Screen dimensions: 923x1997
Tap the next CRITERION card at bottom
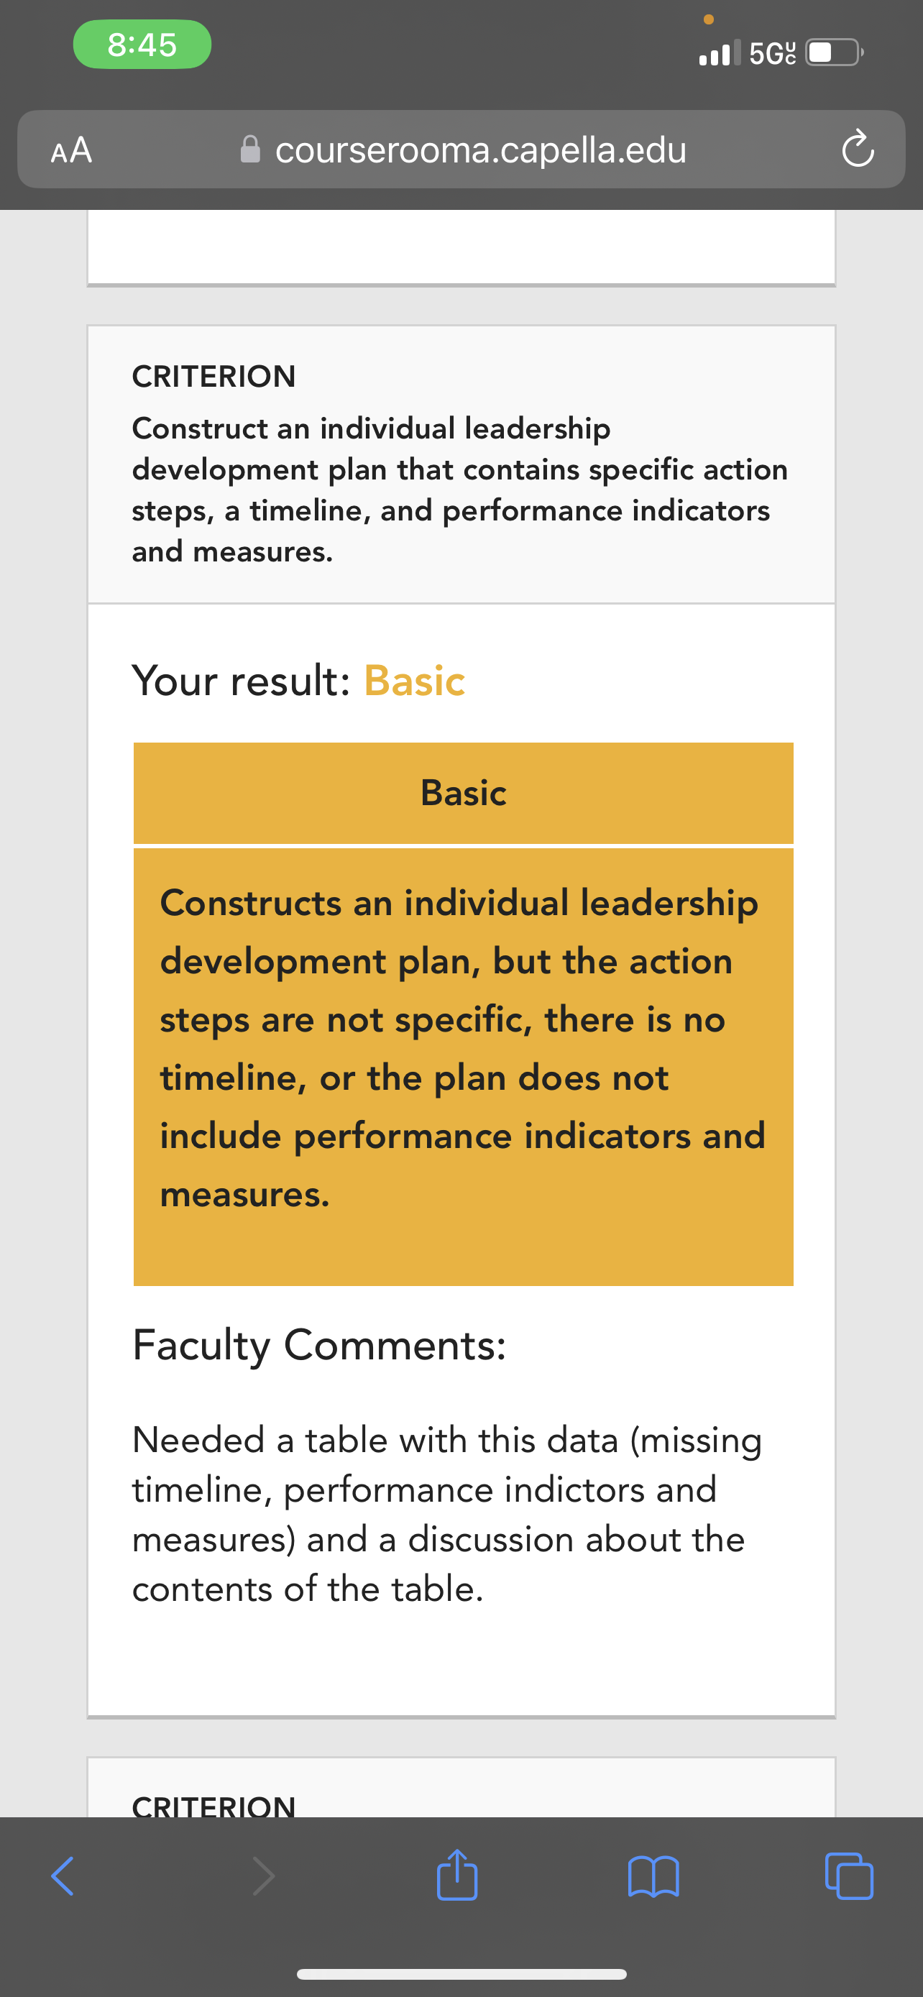[x=461, y=1787]
